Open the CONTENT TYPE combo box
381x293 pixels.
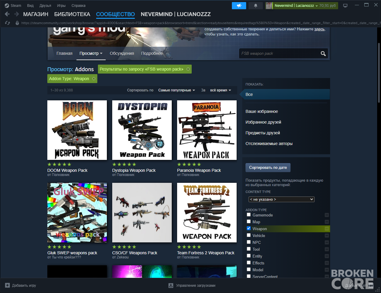[282, 199]
